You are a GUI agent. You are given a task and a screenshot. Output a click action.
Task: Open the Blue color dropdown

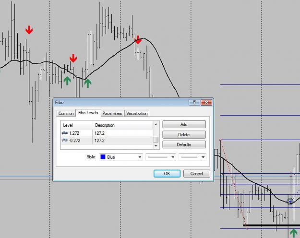(121, 157)
